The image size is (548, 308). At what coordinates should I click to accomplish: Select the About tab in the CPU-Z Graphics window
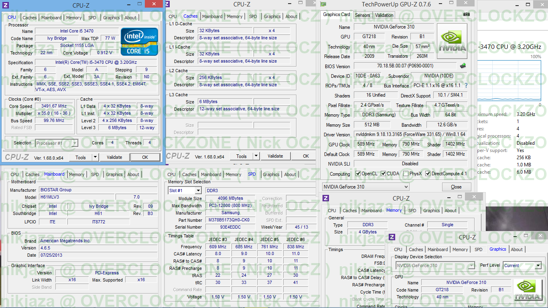(x=517, y=249)
